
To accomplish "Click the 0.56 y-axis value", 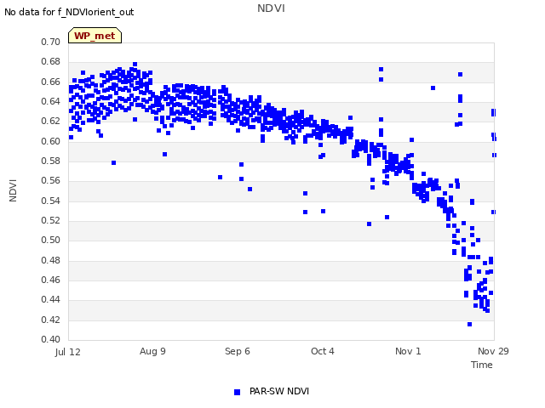I will coord(51,180).
